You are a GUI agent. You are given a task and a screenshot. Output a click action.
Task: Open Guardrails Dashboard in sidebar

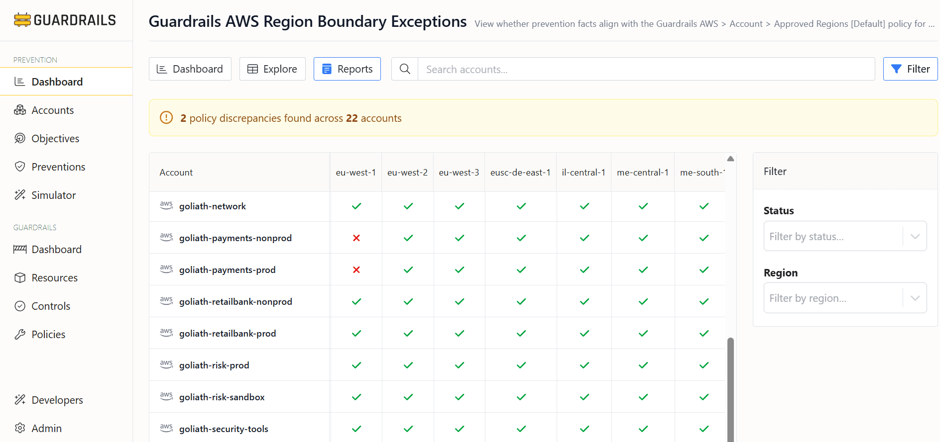click(x=56, y=249)
